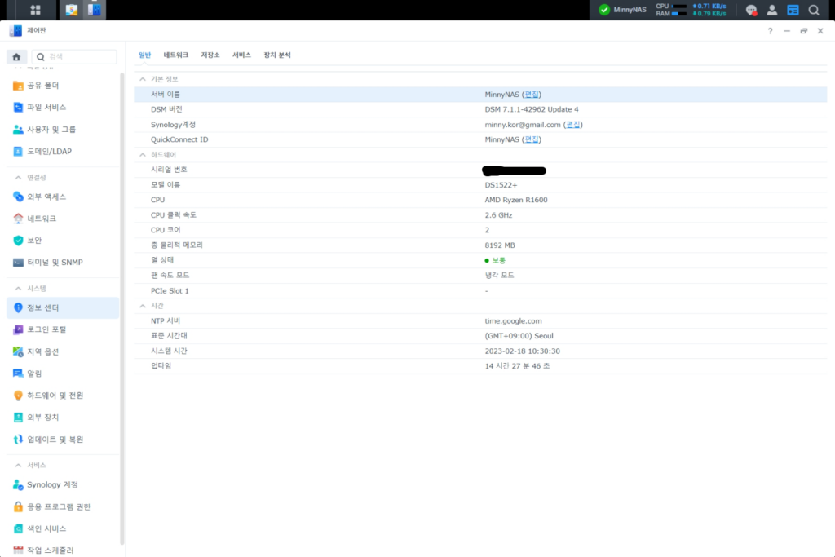
Task: Open the File Services (파일 서비스) icon
Action: click(18, 108)
